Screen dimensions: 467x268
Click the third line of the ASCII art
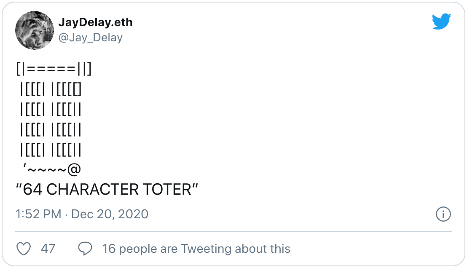pos(51,109)
